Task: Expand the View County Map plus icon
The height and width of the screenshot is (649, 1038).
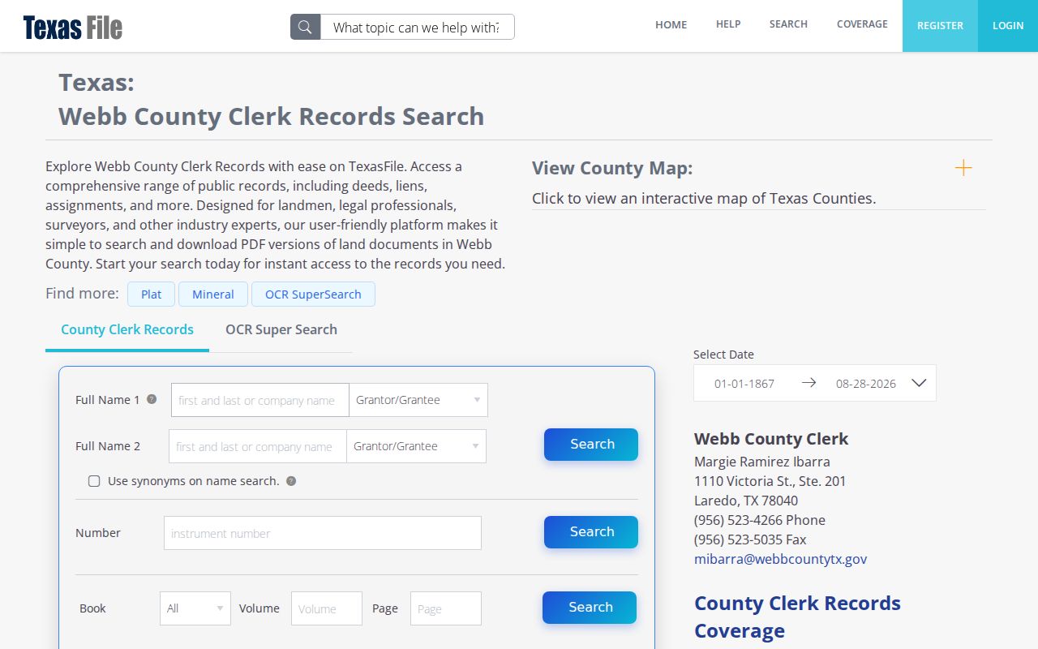Action: coord(963,168)
